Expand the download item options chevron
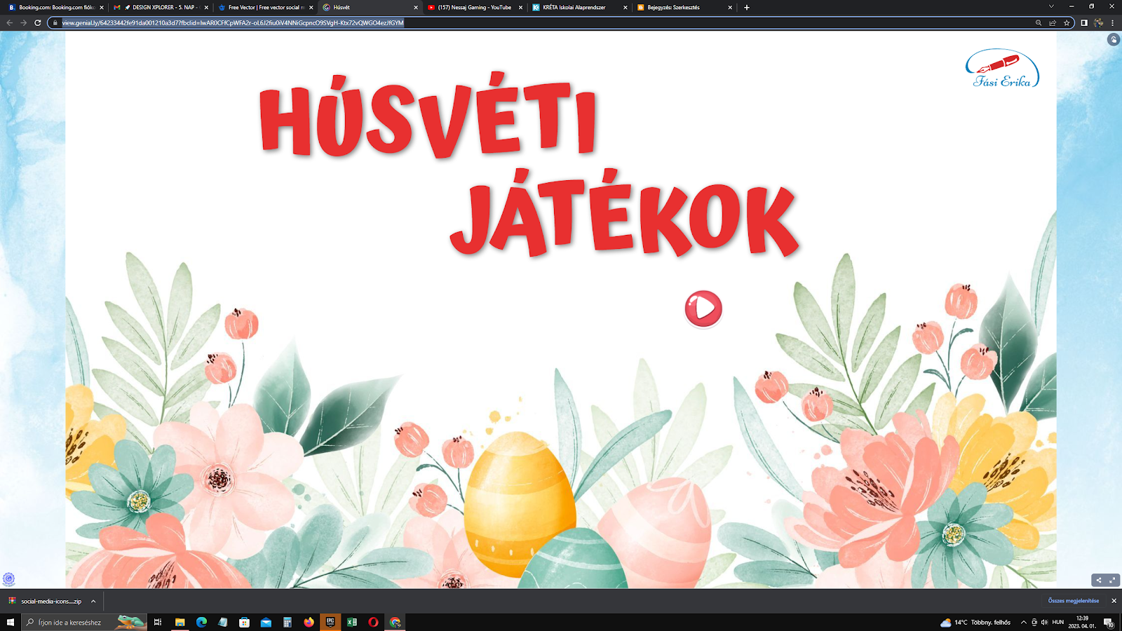This screenshot has height=631, width=1122. [x=93, y=601]
